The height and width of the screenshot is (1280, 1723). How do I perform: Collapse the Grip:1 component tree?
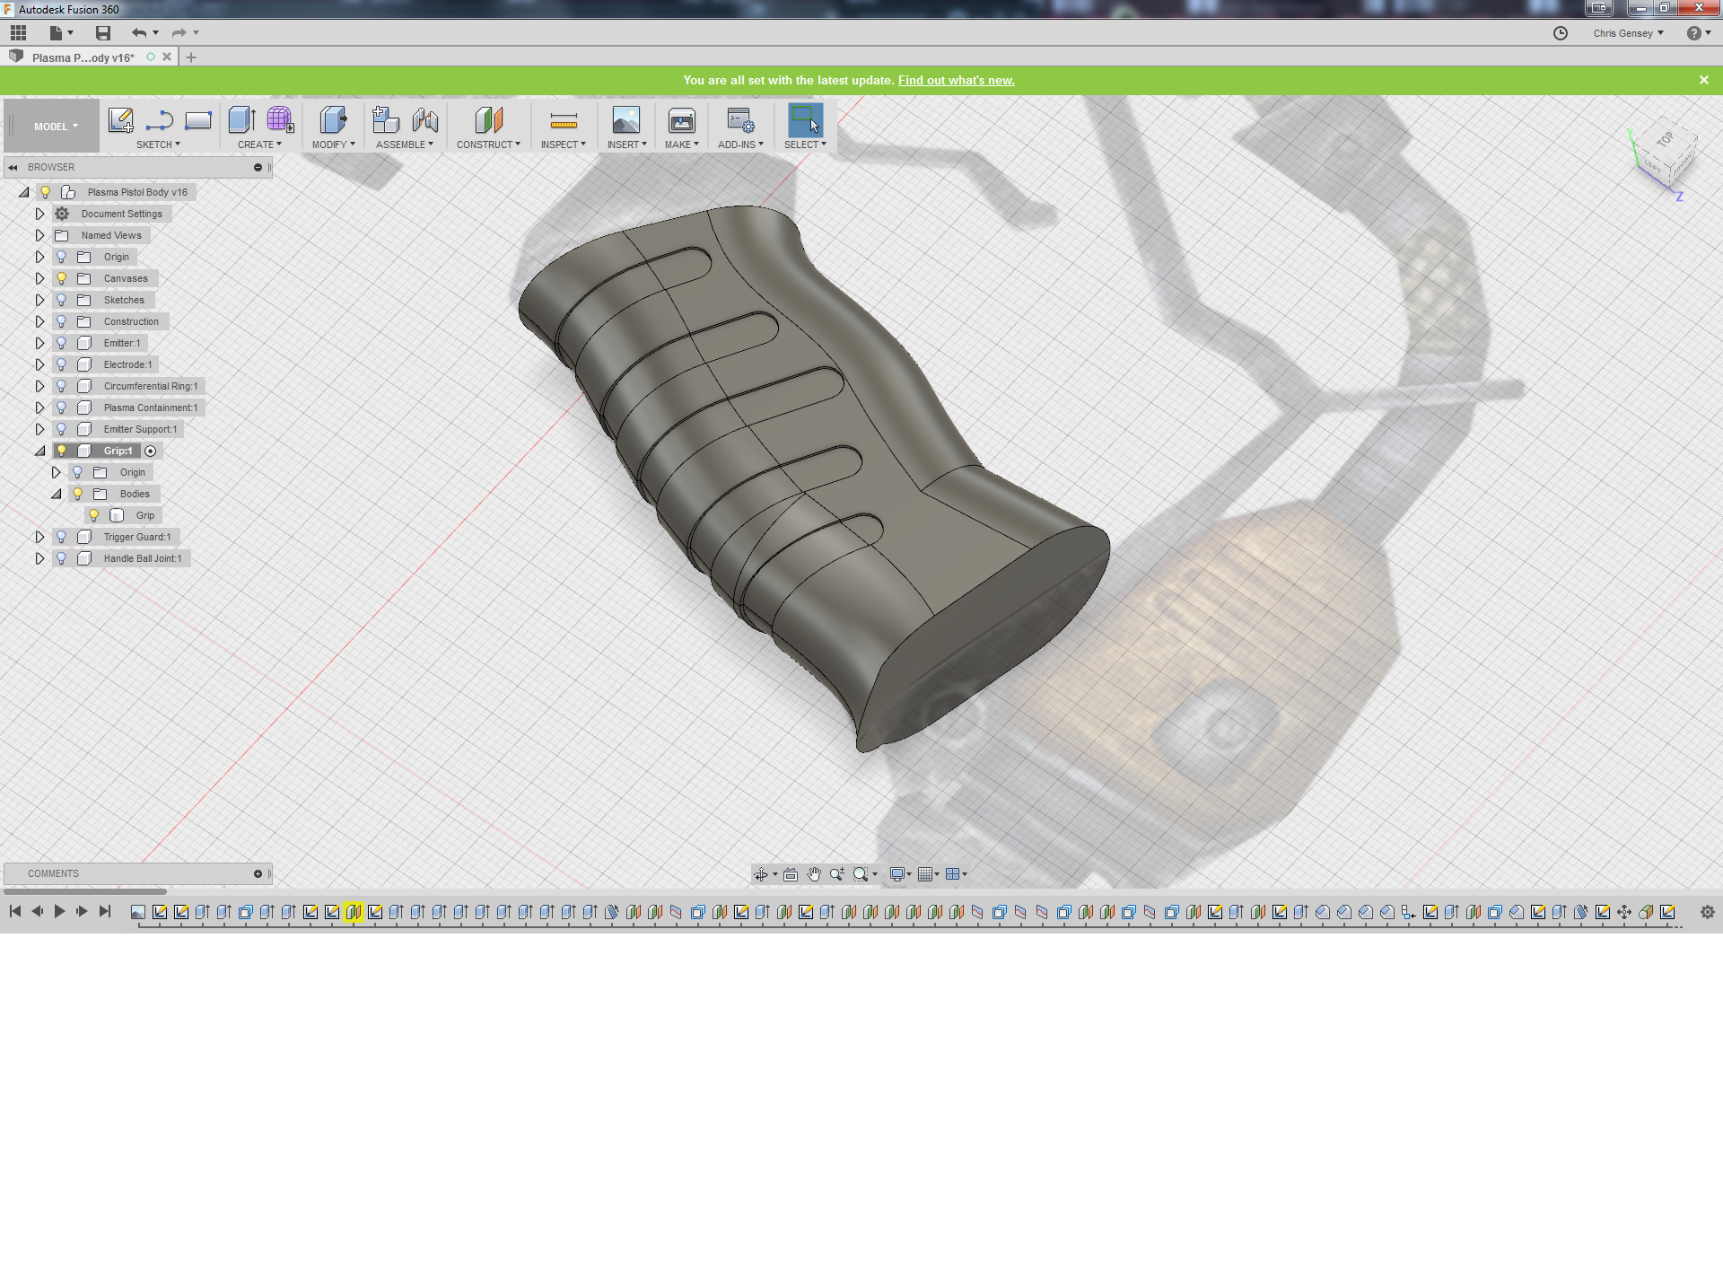coord(39,451)
